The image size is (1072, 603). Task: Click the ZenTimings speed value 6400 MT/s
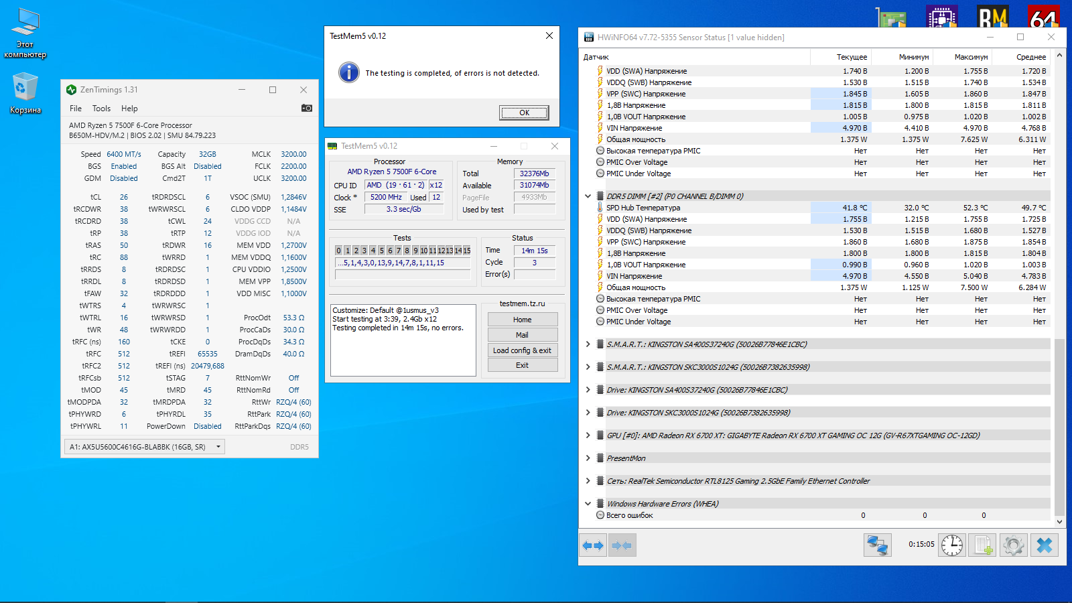[124, 154]
